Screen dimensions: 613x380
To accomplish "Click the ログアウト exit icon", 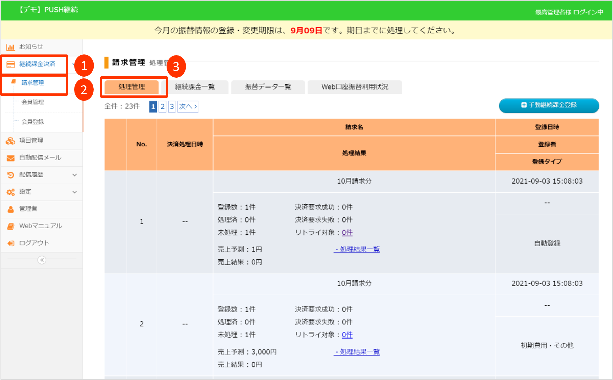I will click(x=10, y=243).
